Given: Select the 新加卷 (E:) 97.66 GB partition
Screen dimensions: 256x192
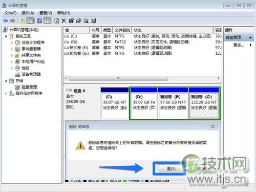Looking at the screenshot, I should [x=173, y=103].
